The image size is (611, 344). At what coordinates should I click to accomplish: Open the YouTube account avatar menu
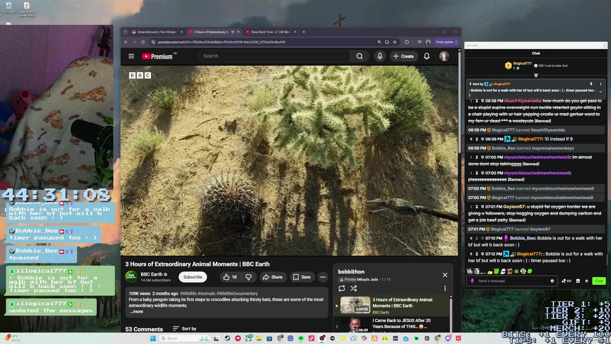[x=444, y=56]
